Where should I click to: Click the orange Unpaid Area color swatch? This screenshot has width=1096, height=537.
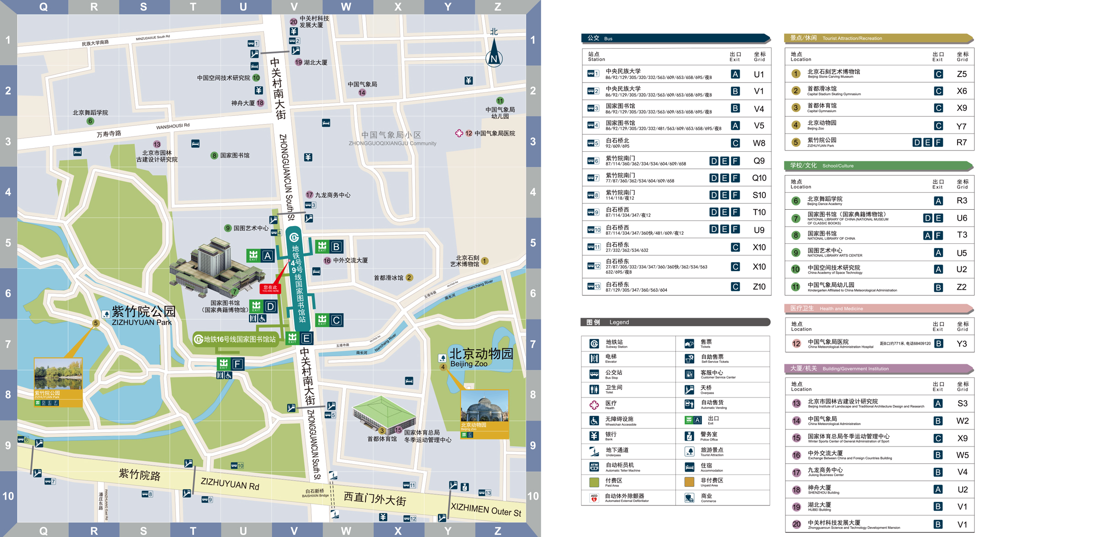(689, 482)
